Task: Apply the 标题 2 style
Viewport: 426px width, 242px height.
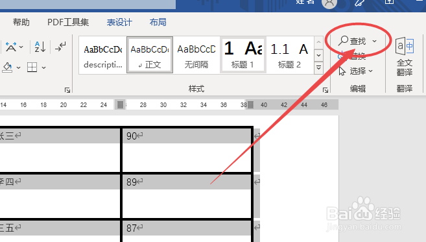Action: point(290,55)
